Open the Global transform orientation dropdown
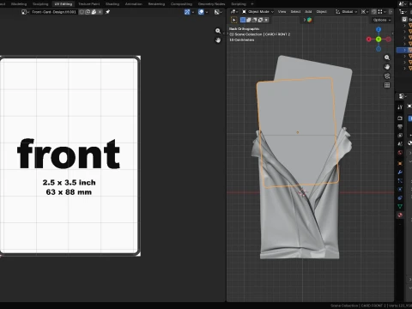 click(347, 12)
